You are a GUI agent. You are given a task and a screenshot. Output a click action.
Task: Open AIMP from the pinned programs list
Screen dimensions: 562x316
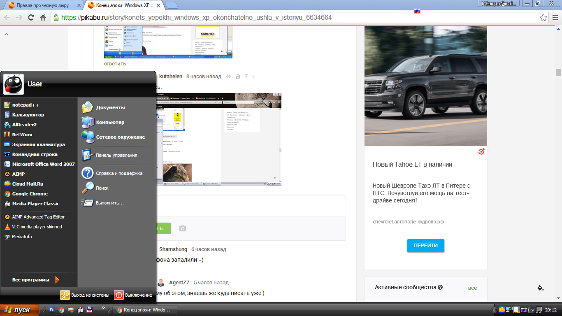click(x=19, y=174)
